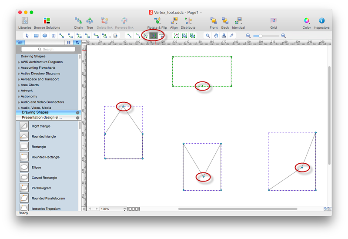Expand Aerospace and Transport

(x=19, y=80)
